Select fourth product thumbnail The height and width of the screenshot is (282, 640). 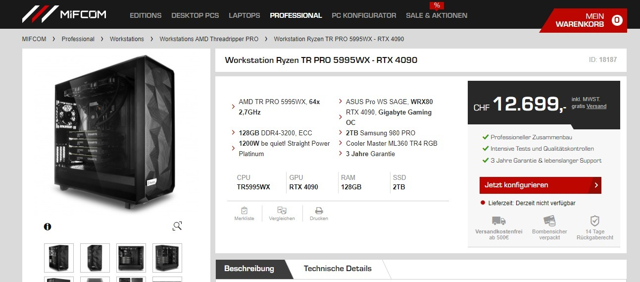point(167,258)
